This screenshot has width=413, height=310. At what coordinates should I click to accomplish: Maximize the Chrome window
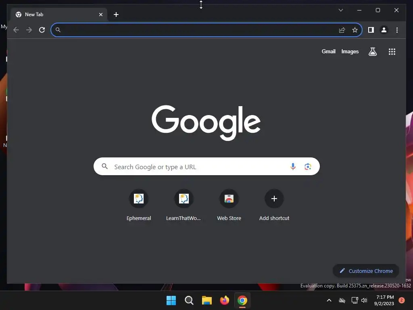click(378, 10)
